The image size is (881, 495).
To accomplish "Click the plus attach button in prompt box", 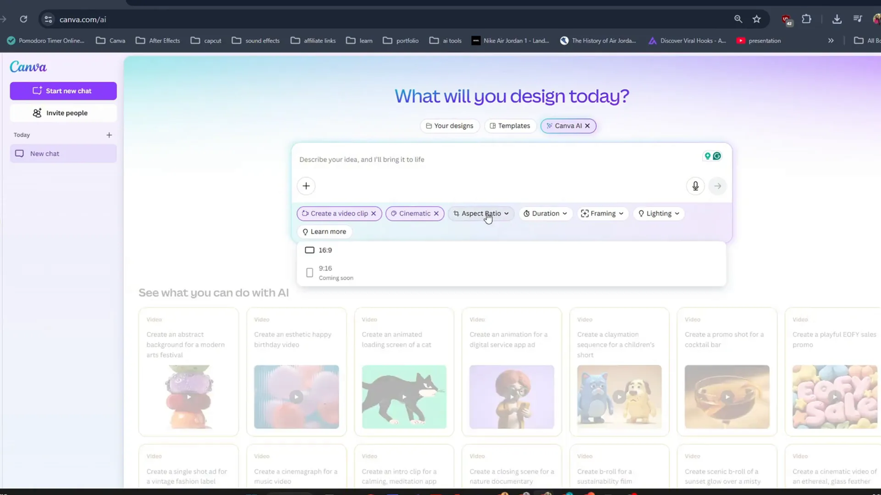I will 306,186.
